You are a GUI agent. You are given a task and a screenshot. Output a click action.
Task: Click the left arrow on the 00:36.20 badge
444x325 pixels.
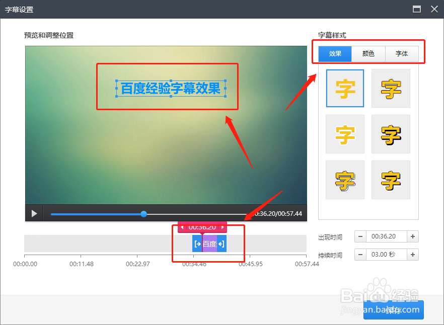[x=182, y=227]
